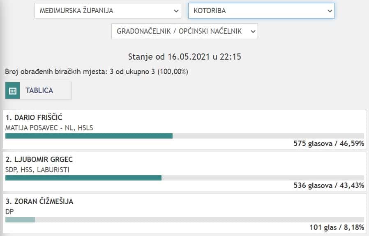Select candidate Zoran Čižmešija's name
369x236 pixels.
pyautogui.click(x=39, y=201)
